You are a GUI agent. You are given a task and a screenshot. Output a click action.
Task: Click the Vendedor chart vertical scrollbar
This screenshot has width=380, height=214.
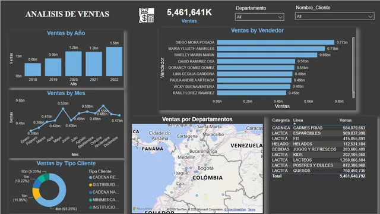(354, 68)
